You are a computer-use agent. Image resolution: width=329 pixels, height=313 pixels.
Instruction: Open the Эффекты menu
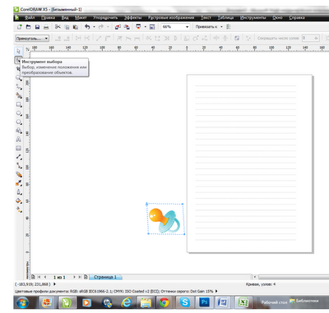(x=132, y=17)
